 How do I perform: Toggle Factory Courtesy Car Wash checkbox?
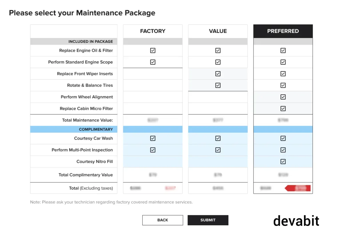tap(153, 138)
